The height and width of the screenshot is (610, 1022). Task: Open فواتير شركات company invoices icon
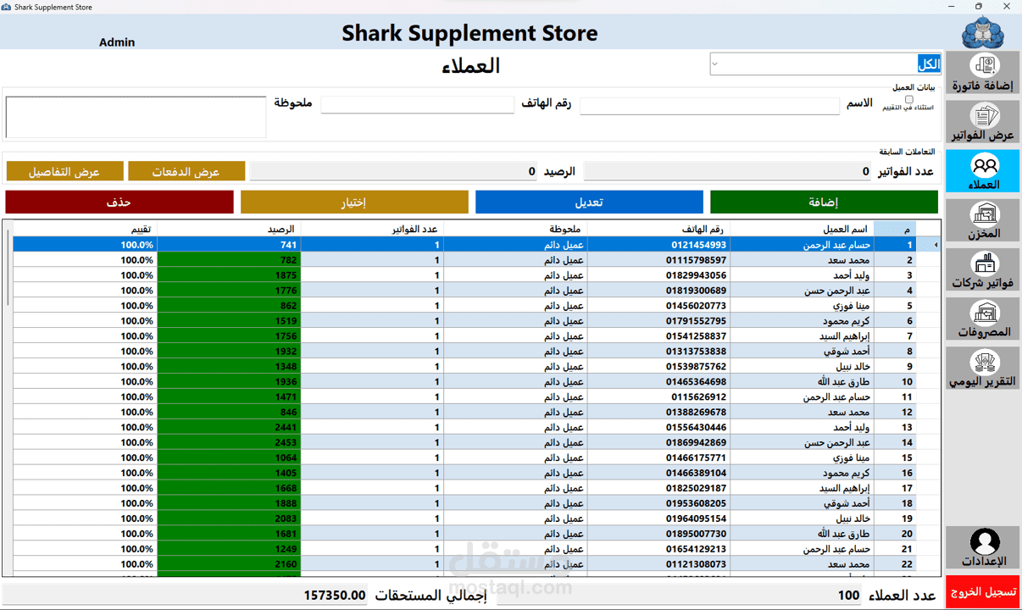pos(982,269)
